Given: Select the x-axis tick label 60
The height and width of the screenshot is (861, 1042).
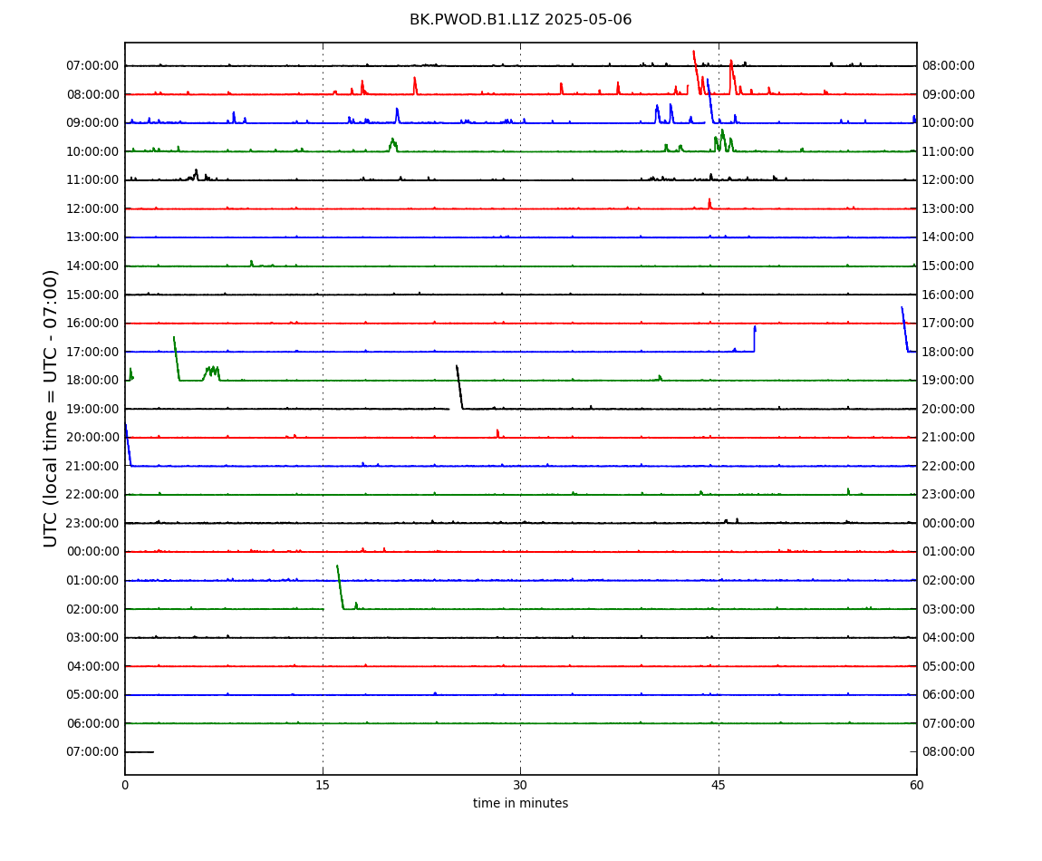Looking at the screenshot, I should point(916,785).
